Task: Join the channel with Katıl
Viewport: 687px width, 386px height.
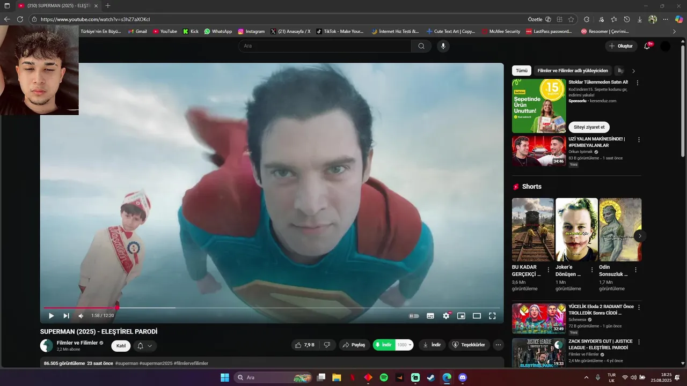Action: tap(121, 346)
